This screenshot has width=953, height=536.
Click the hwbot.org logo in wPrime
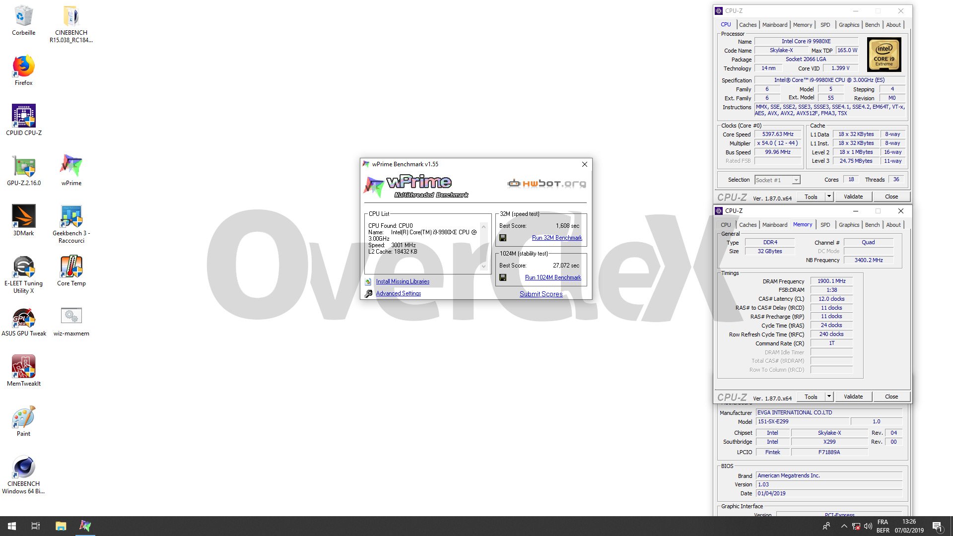click(546, 184)
